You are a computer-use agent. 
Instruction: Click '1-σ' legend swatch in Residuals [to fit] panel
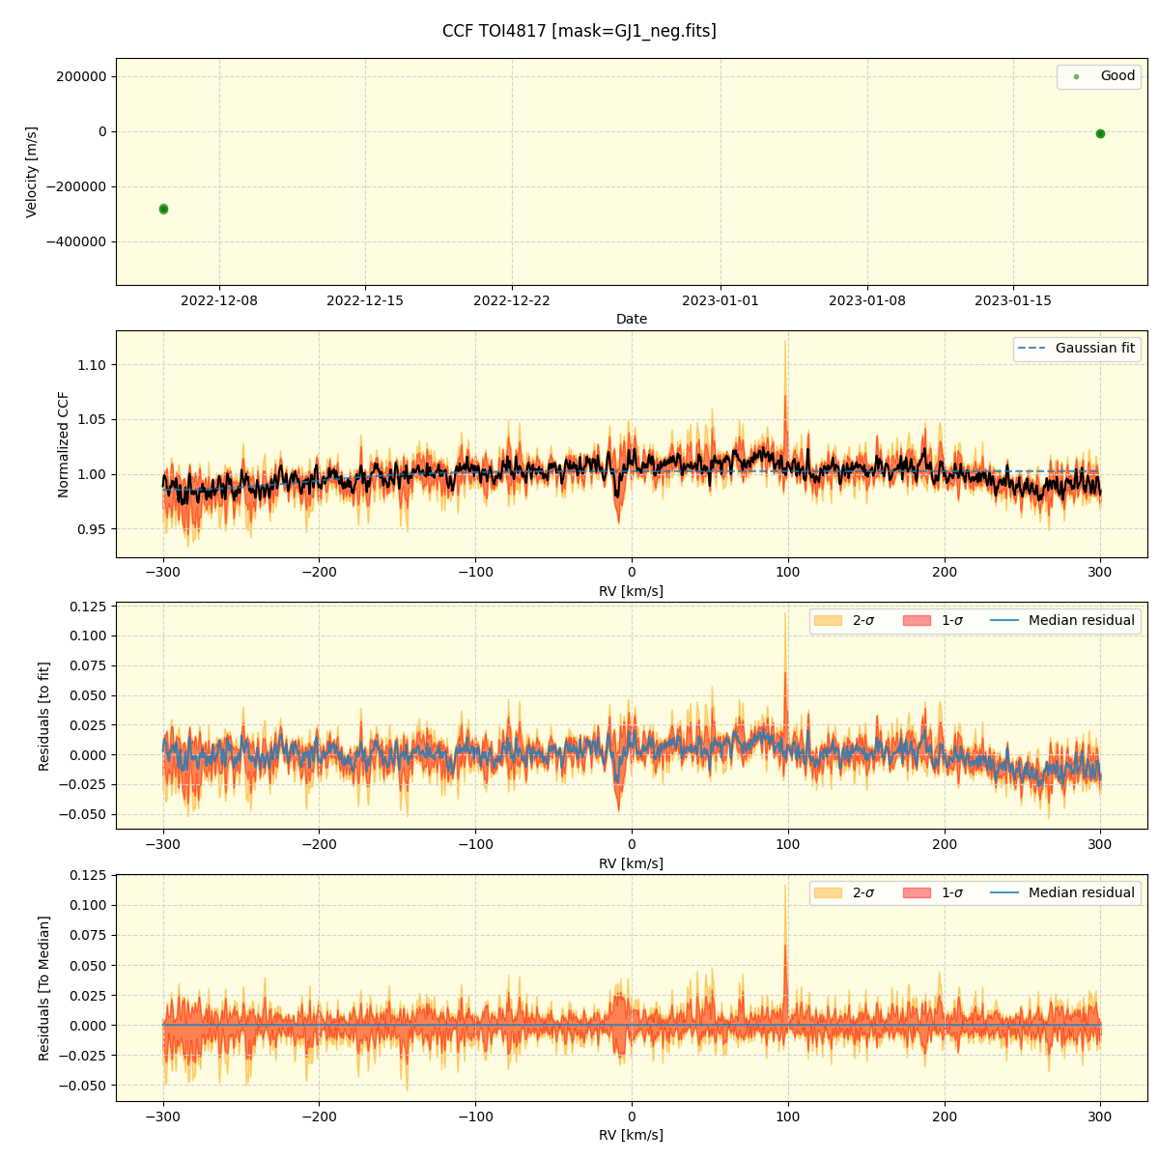pyautogui.click(x=917, y=620)
